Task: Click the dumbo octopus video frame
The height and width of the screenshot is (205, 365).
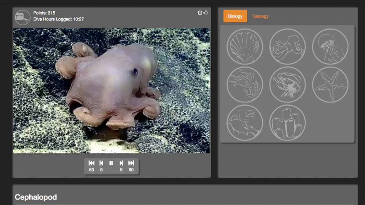Action: point(111,91)
